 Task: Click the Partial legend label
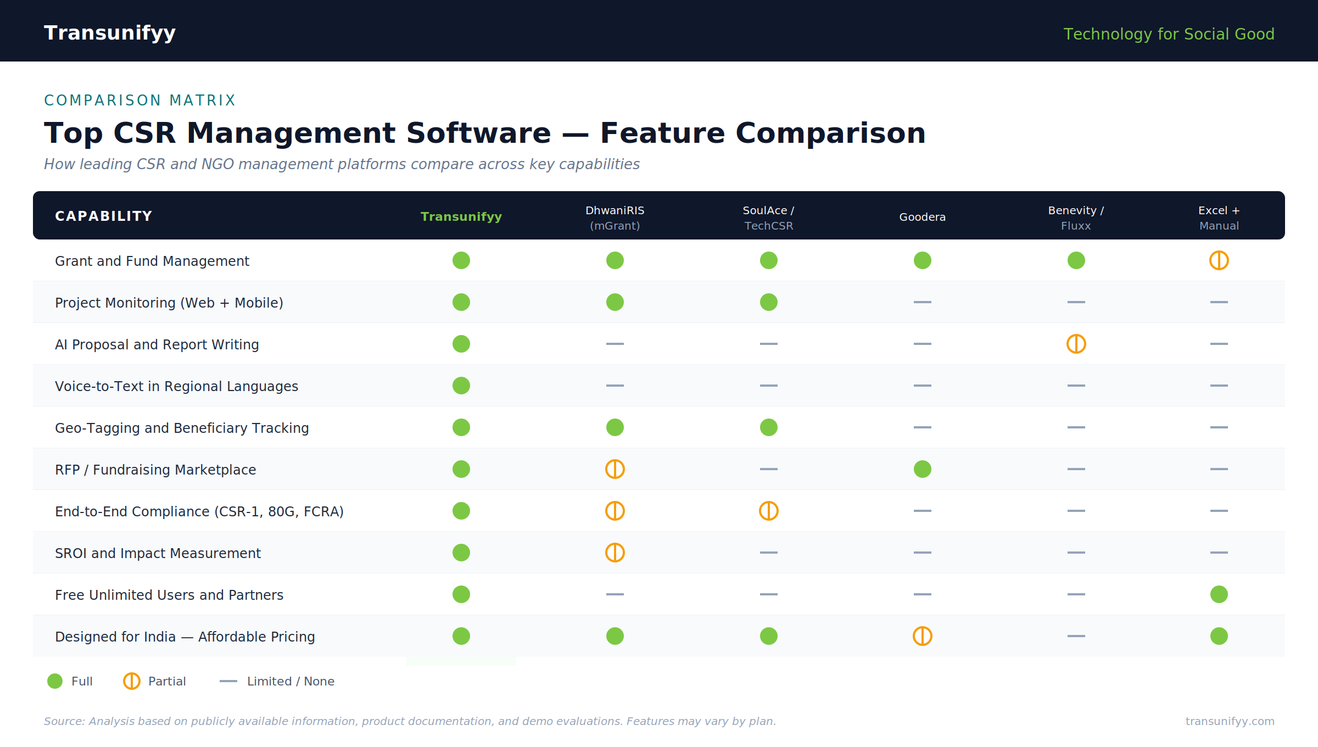[x=167, y=681]
